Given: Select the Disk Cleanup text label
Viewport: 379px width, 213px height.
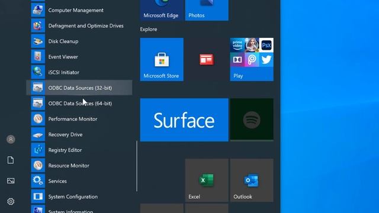Looking at the screenshot, I should (x=63, y=41).
